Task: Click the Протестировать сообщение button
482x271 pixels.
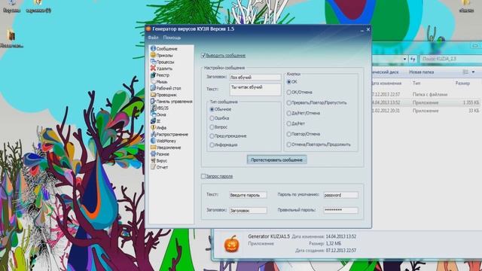Action: (276, 160)
